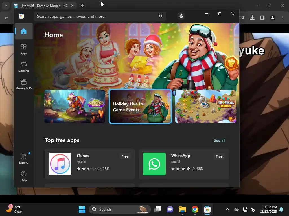Image resolution: width=289 pixels, height=216 pixels.
Task: Click the WhatsApp app title
Action: [x=180, y=156]
